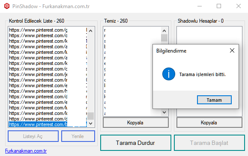The width and height of the screenshot is (248, 156).
Task: Maximize the PinShadow window
Action: pos(219,6)
